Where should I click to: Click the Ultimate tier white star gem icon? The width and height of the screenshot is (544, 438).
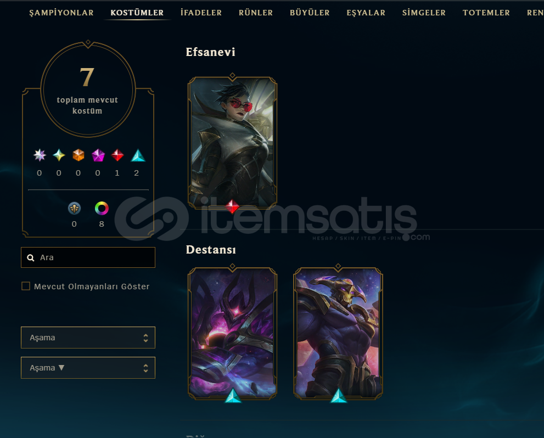(x=40, y=155)
